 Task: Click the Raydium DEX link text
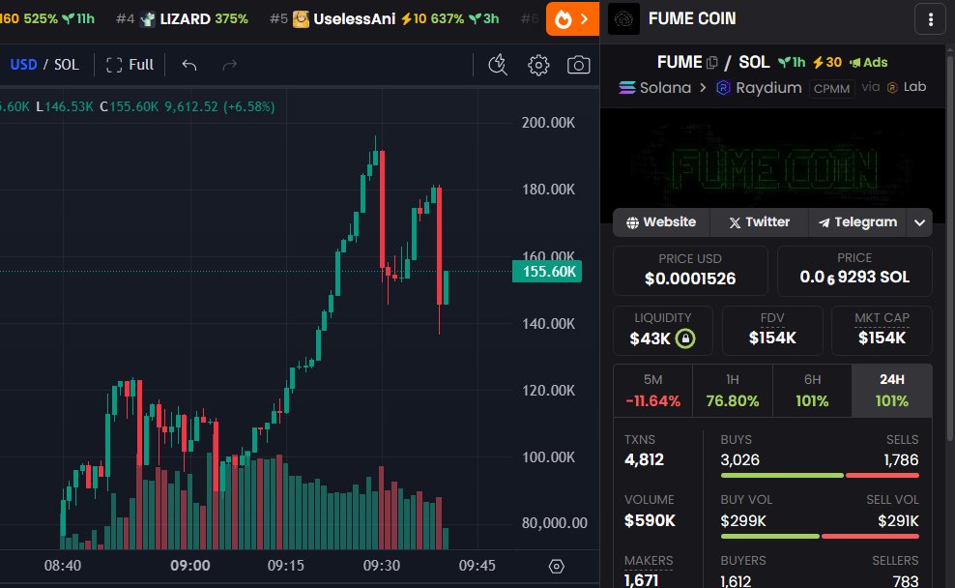[768, 88]
